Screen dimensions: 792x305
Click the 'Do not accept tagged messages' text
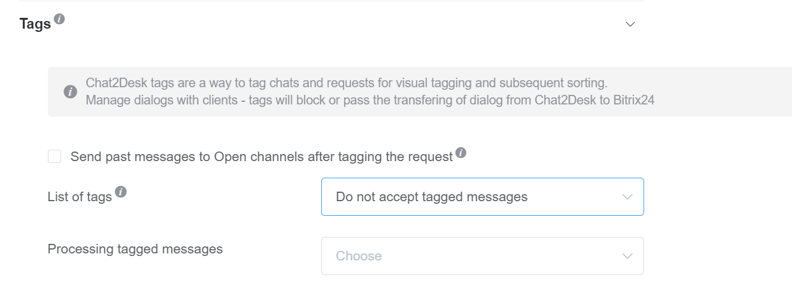point(431,197)
